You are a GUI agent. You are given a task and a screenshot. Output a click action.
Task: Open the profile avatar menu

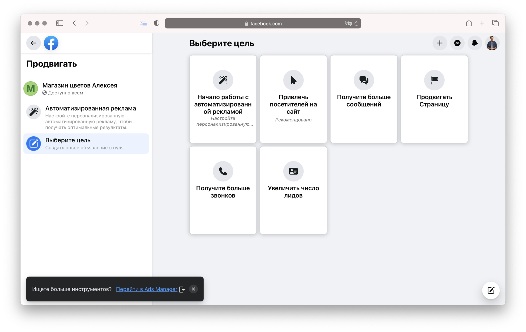click(x=492, y=43)
